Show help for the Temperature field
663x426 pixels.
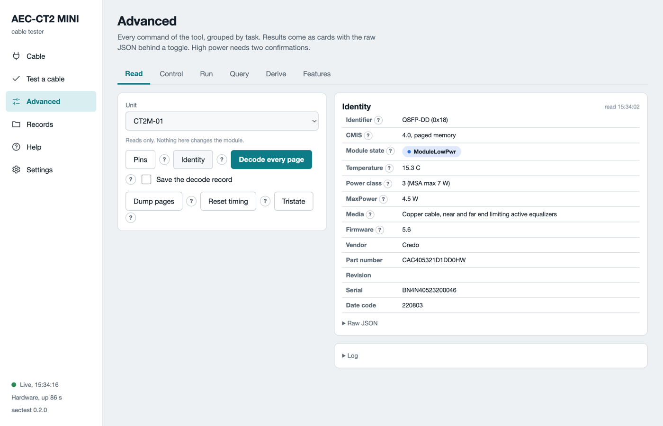click(389, 168)
